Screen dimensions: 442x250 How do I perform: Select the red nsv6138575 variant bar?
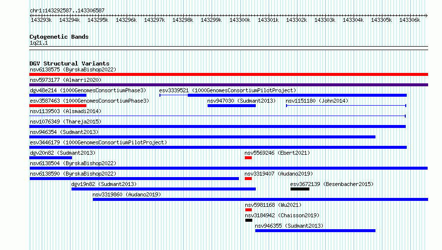tap(228, 74)
